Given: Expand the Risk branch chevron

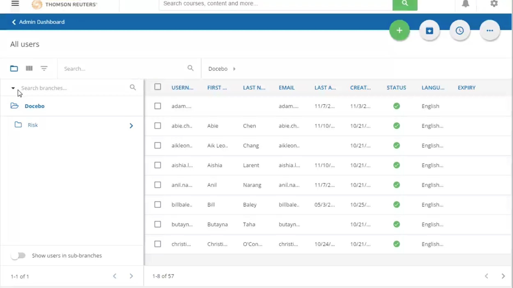Looking at the screenshot, I should click(131, 126).
